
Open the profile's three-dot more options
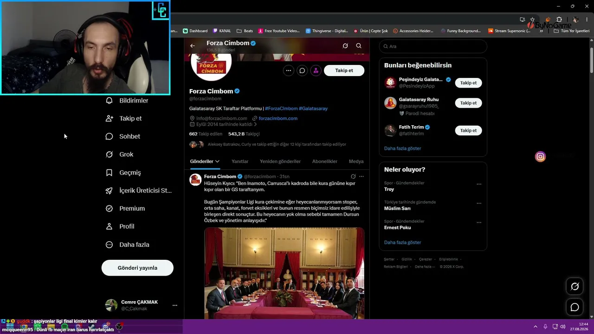pos(289,71)
